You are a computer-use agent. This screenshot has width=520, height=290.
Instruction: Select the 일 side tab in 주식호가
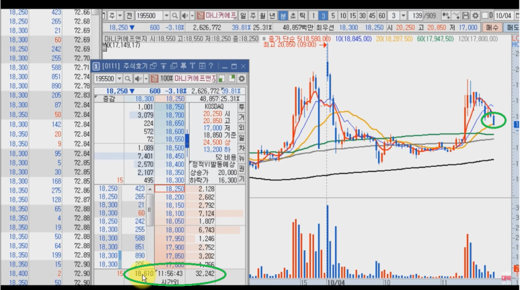(242, 138)
